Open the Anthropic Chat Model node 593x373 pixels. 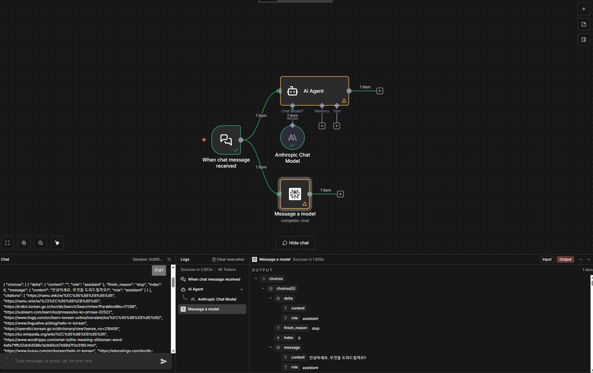[x=292, y=138]
